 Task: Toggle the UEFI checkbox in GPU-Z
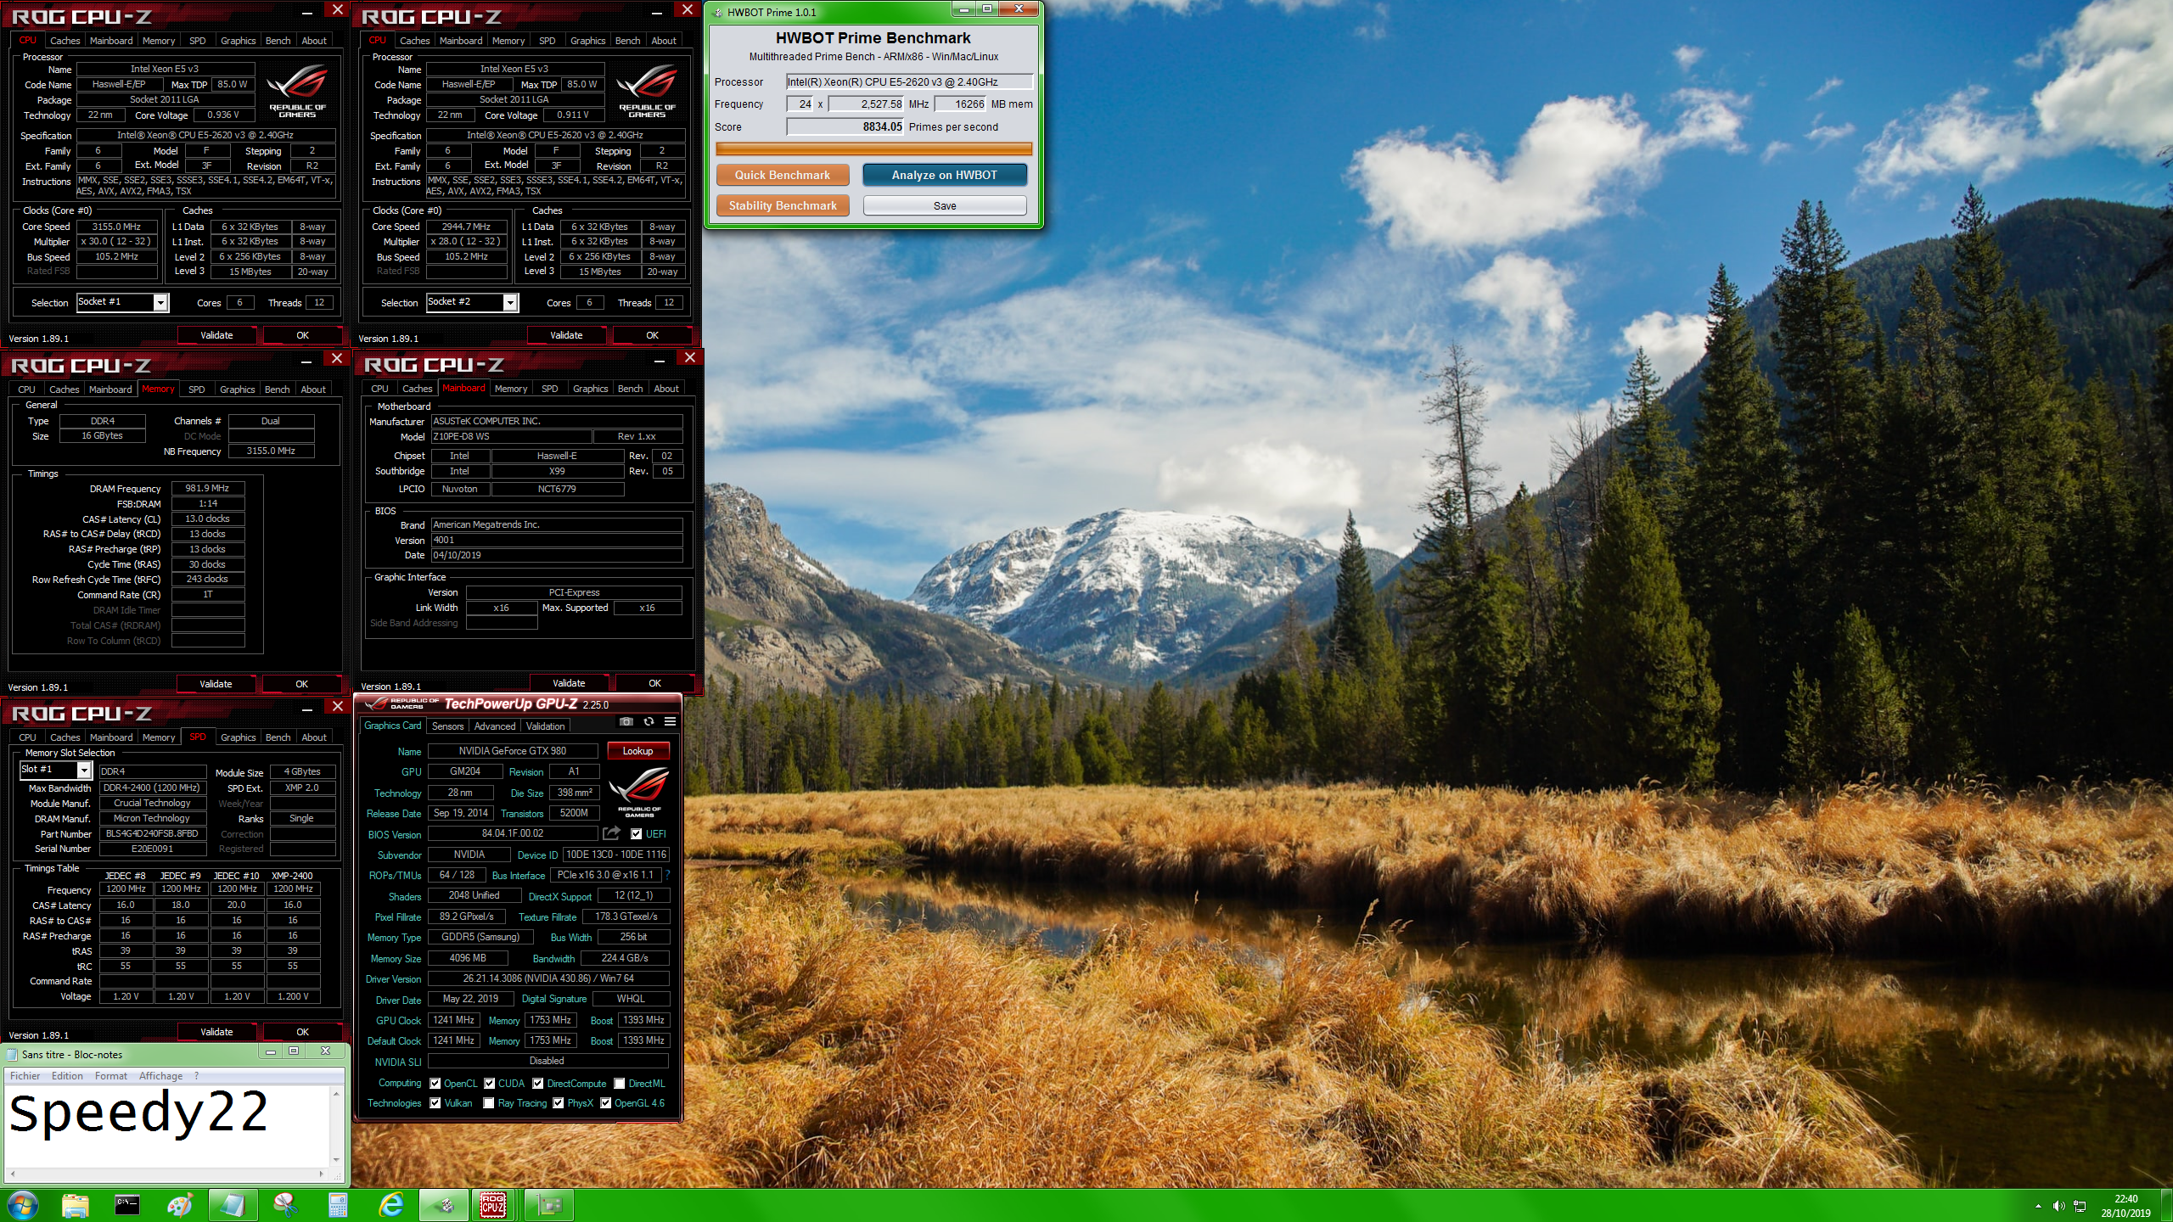pyautogui.click(x=637, y=833)
